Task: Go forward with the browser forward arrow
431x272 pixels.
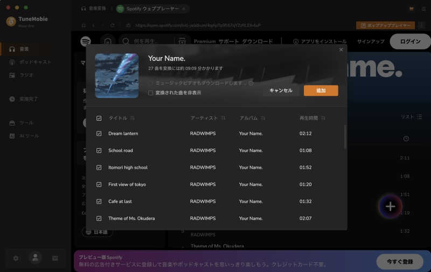Action: 103,25
